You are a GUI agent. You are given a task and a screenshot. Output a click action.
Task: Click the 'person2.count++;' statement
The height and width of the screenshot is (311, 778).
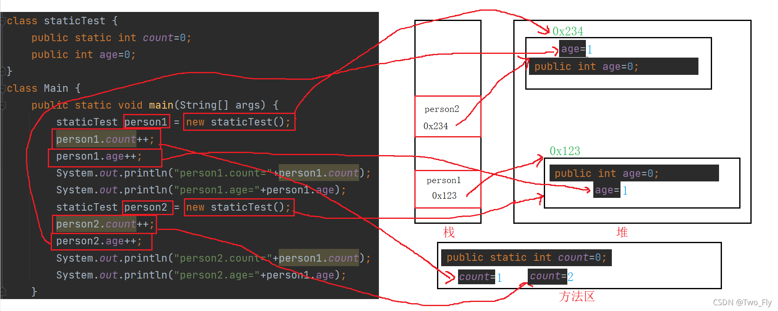105,224
